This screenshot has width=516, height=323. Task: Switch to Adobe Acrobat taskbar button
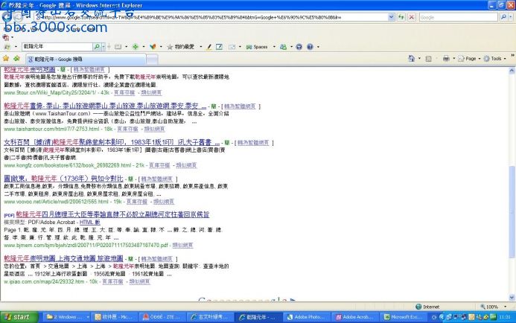click(354, 317)
